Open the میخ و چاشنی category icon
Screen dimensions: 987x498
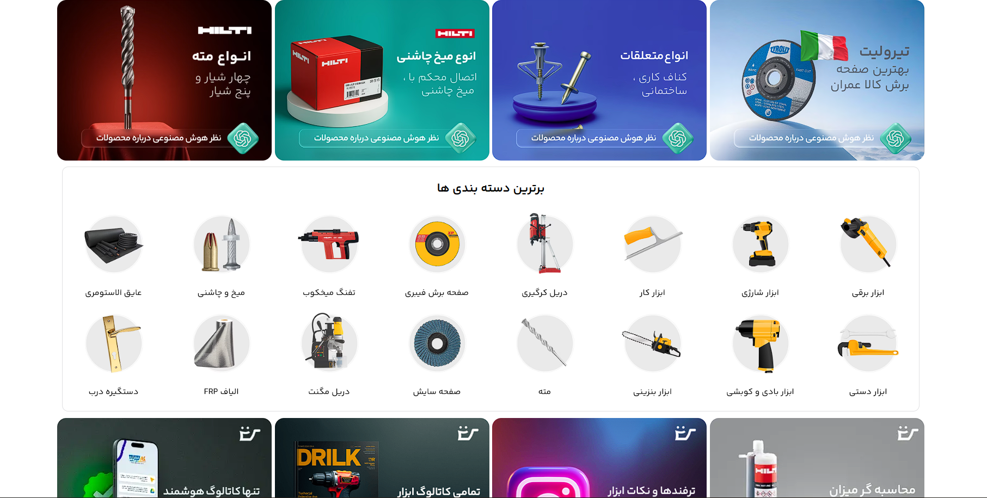221,244
